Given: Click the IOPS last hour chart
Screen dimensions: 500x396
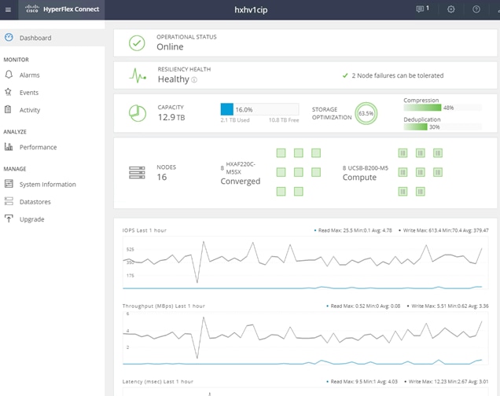Looking at the screenshot, I should (305, 263).
